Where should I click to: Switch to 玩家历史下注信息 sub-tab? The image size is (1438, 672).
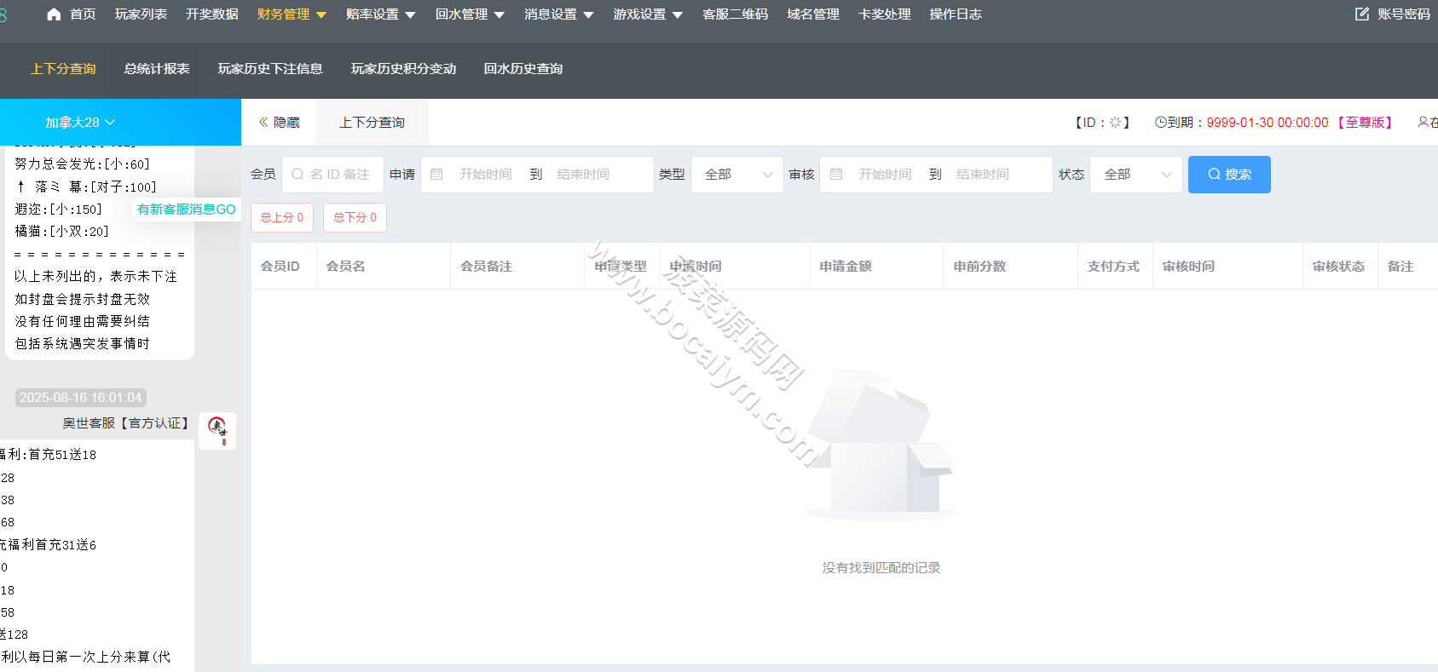[270, 69]
